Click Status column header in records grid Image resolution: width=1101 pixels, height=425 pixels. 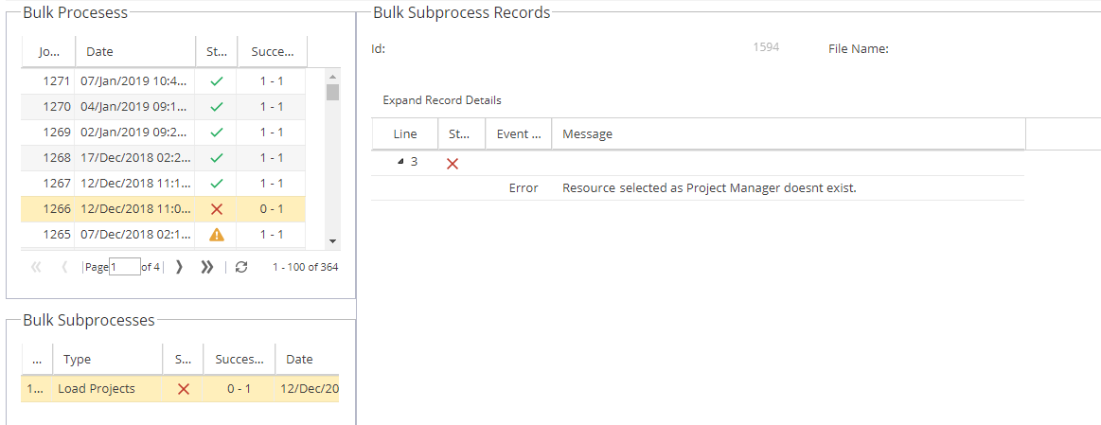(461, 133)
